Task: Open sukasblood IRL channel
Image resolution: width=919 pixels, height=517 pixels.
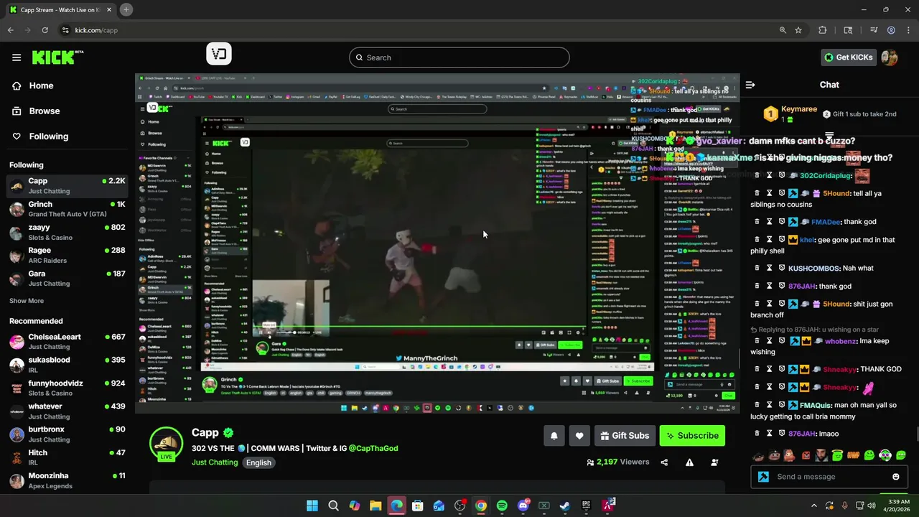Action: [x=67, y=365]
